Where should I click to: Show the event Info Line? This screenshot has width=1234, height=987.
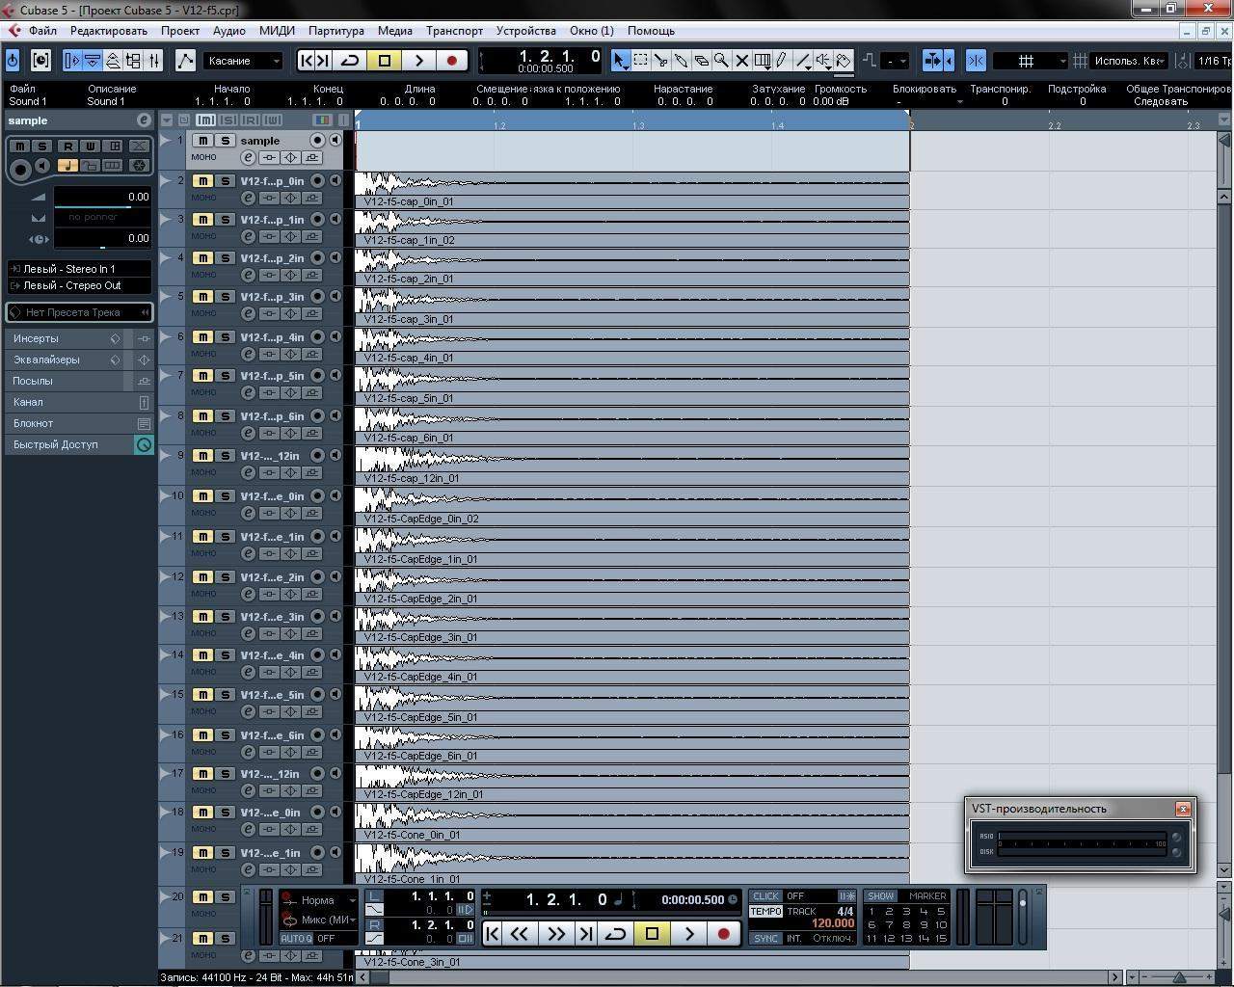click(x=93, y=61)
